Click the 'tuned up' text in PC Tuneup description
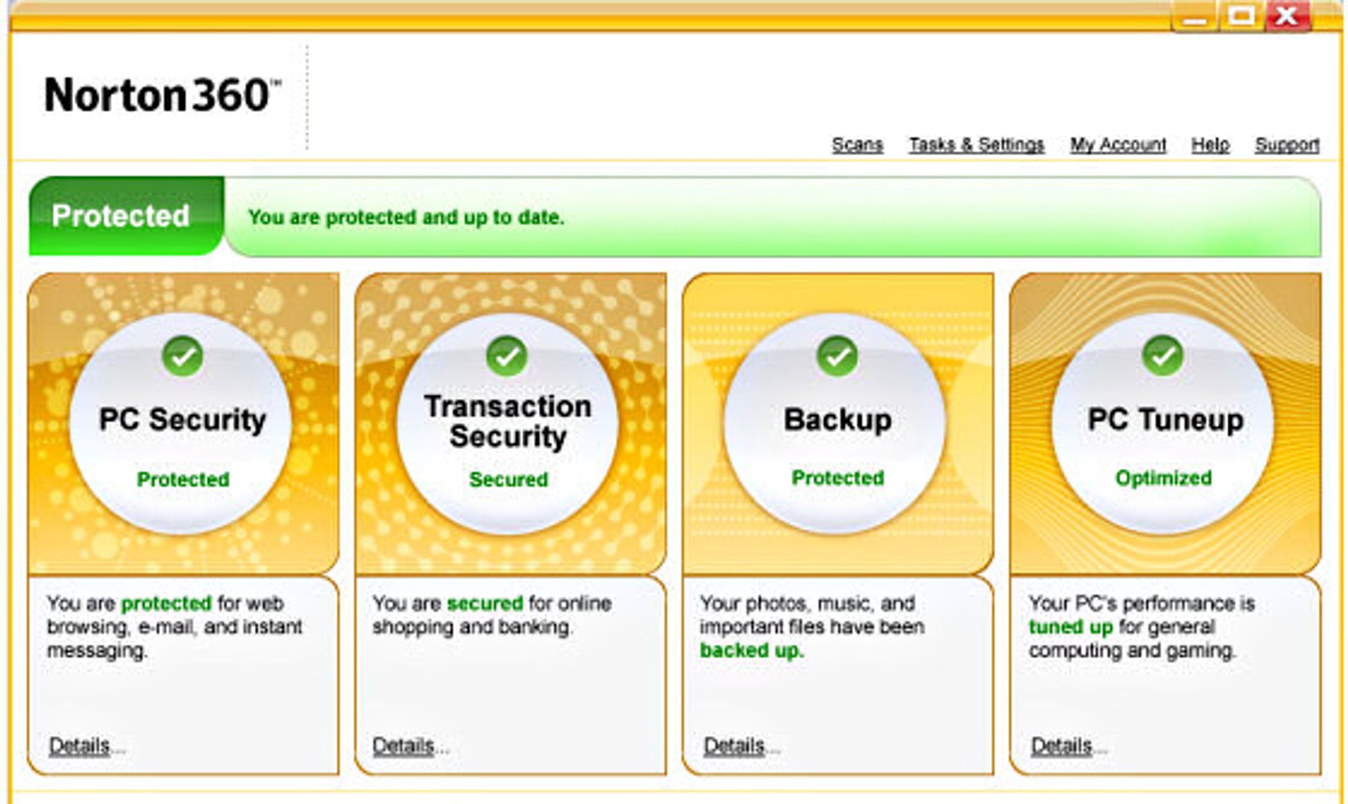 (1070, 627)
